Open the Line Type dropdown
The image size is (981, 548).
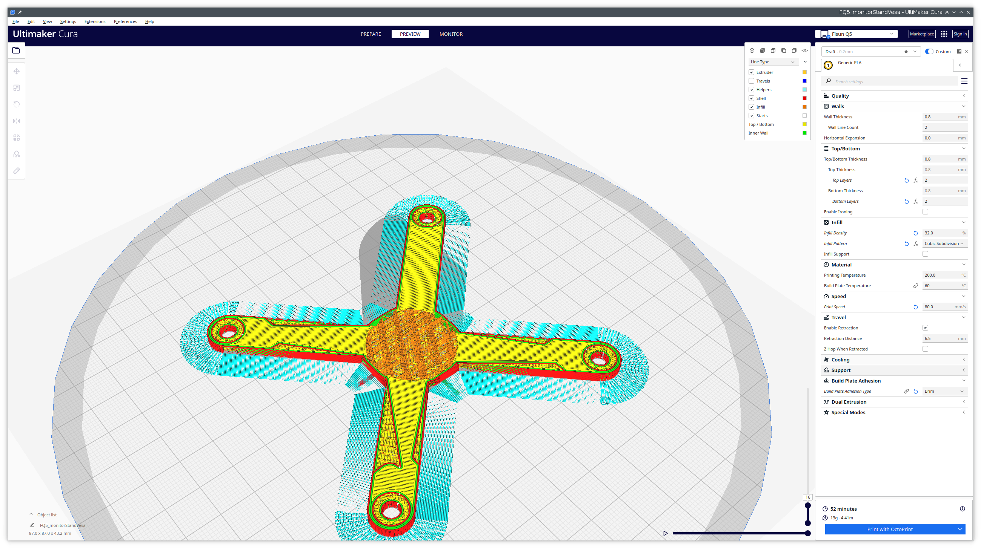[773, 61]
